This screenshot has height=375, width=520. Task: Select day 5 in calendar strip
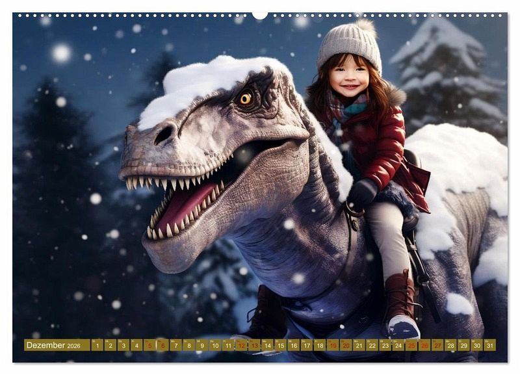coord(149,345)
